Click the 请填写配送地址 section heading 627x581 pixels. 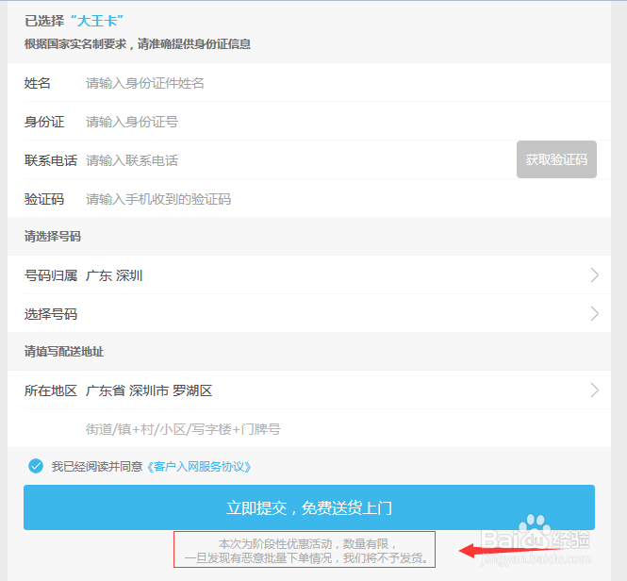pos(64,352)
